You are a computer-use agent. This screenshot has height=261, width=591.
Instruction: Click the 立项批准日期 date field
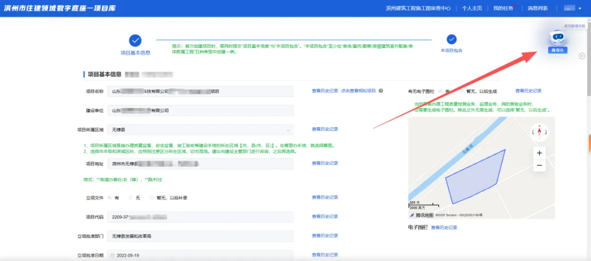point(200,256)
